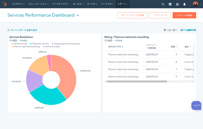Click the user avatar picture
Screen dimensions: 203x129
(195, 4)
